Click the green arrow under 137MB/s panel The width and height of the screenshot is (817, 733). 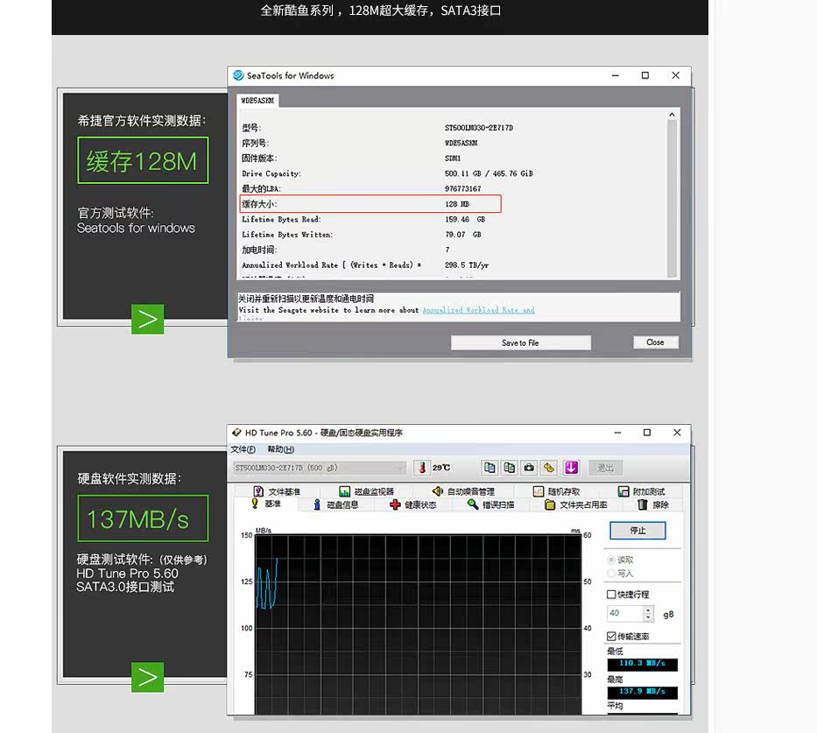click(147, 677)
